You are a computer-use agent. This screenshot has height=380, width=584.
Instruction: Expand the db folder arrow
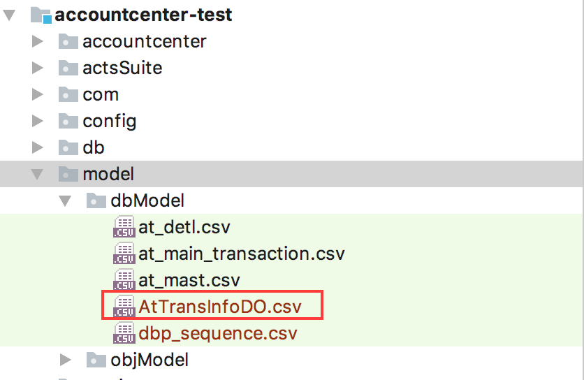37,147
